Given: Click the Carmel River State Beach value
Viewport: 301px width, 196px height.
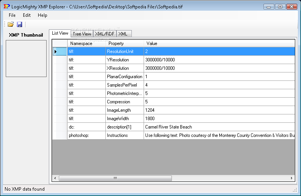Looking at the screenshot, I should pyautogui.click(x=219, y=127).
